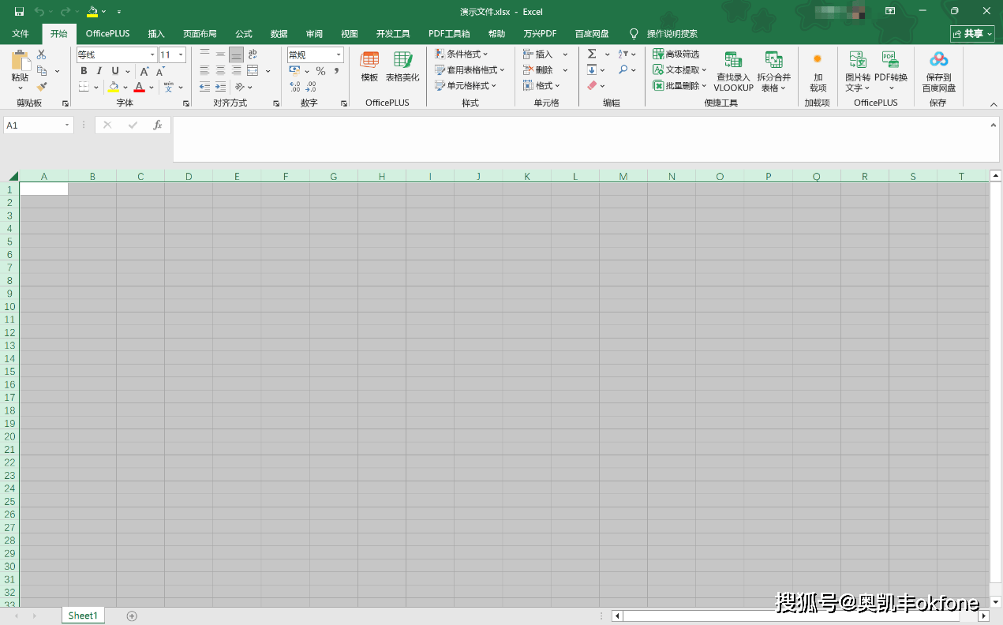
Task: Click the 共享 share button
Action: click(972, 34)
